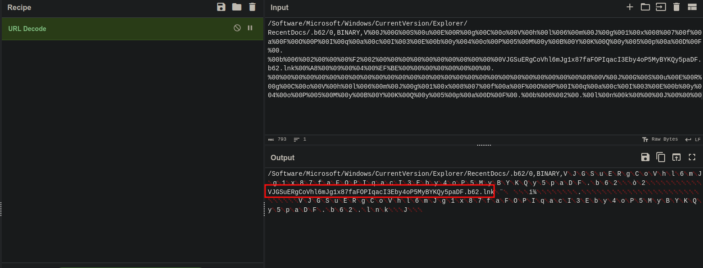Image resolution: width=703 pixels, height=268 pixels.
Task: Set a breakpoint on URL Decode
Action: 250,28
